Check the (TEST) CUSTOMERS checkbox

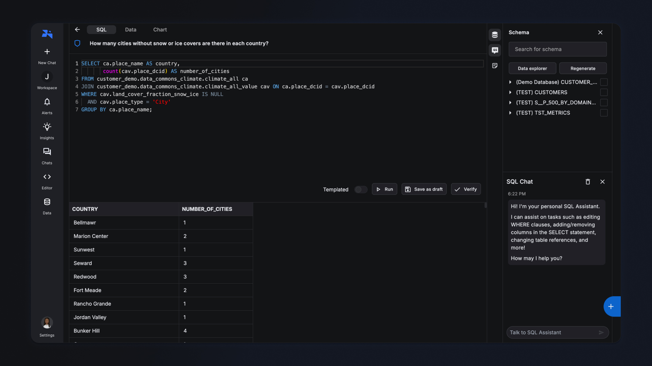tap(604, 93)
